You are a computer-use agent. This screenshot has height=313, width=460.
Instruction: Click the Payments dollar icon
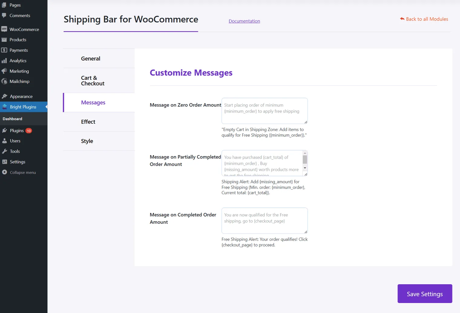[4, 50]
